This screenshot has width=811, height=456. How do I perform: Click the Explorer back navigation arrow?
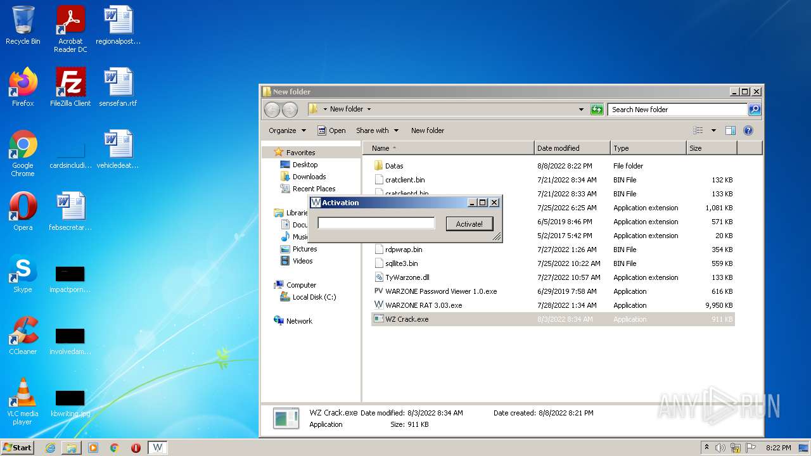pos(272,110)
